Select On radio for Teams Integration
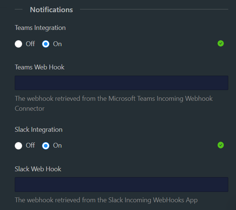Screen dimensions: 236x210 (46, 44)
